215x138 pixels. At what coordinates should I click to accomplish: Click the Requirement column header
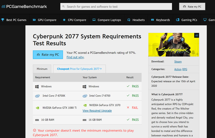tap(42, 77)
